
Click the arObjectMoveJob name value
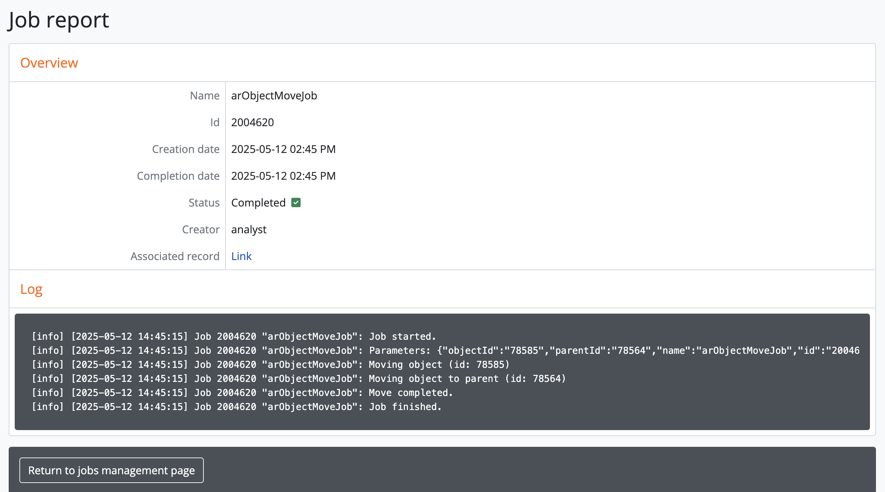(274, 95)
